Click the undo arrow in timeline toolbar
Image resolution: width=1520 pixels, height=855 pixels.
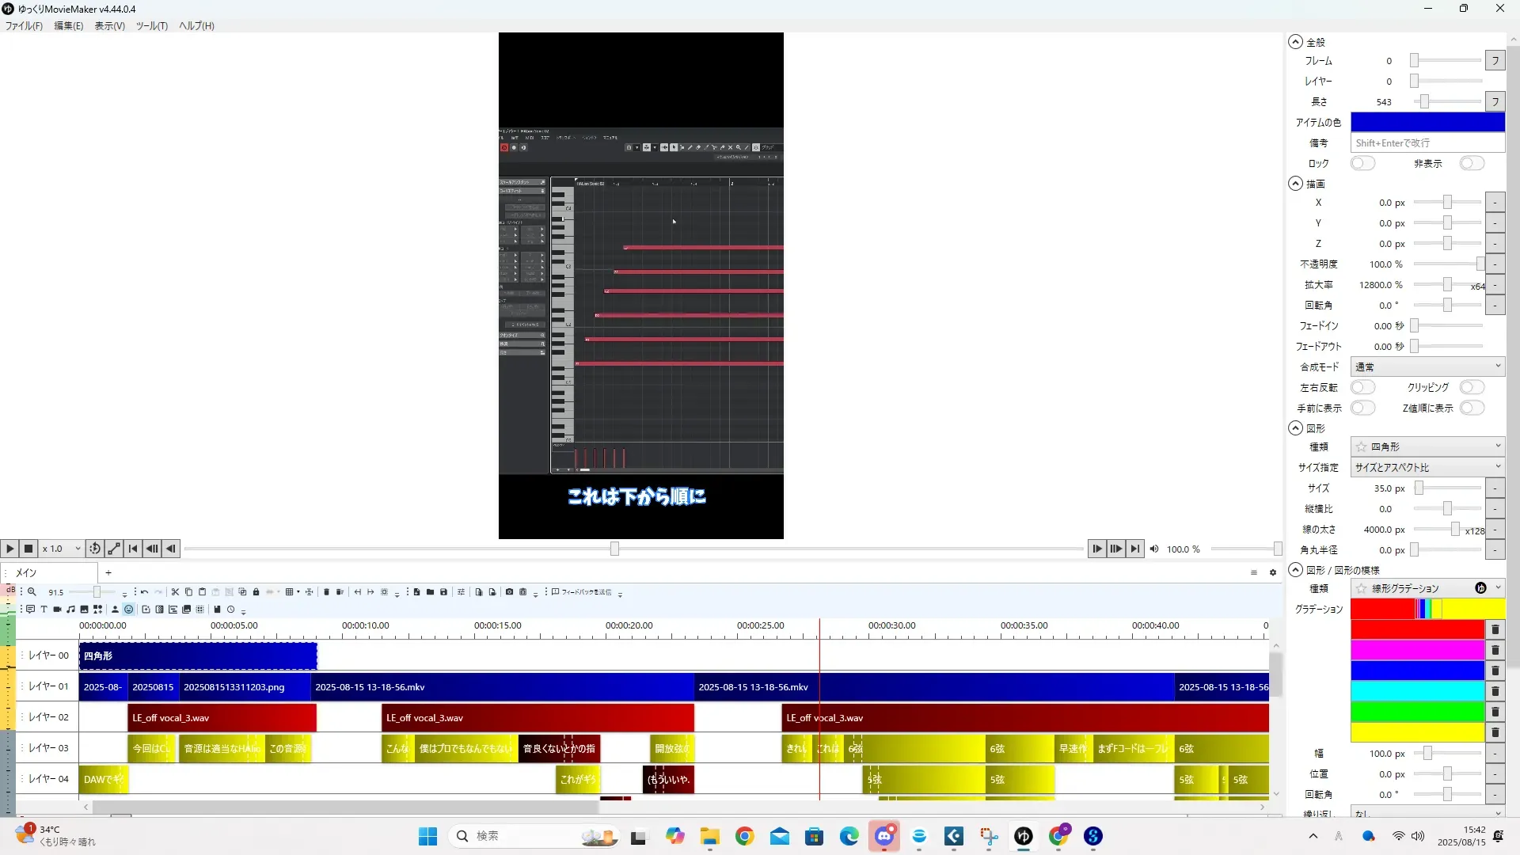(x=144, y=592)
